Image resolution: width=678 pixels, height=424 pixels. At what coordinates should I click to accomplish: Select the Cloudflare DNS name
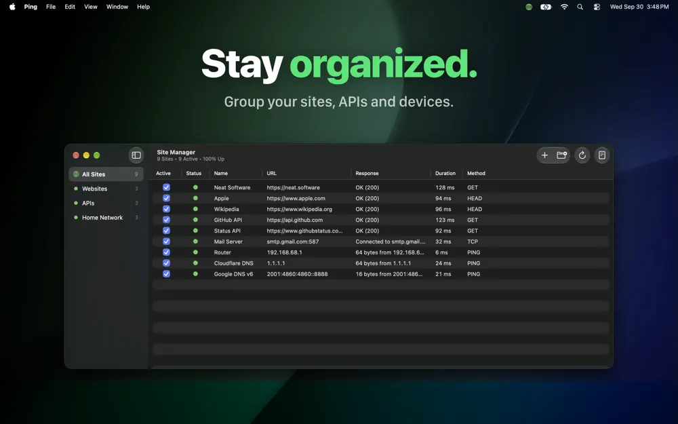pos(233,263)
